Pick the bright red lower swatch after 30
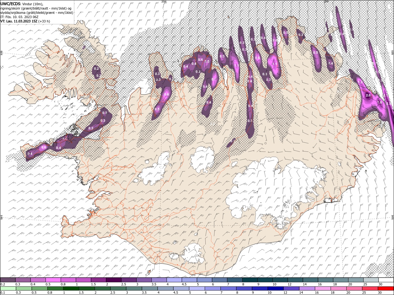 (385, 289)
